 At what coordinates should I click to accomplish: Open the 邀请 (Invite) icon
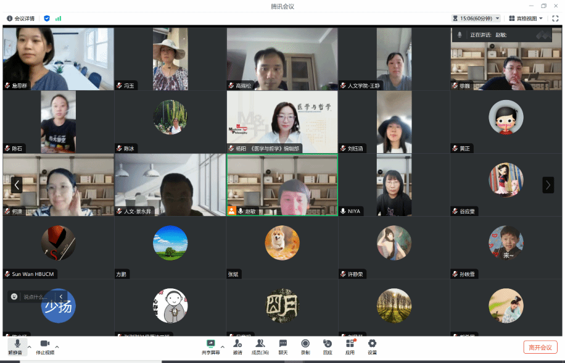[237, 346]
